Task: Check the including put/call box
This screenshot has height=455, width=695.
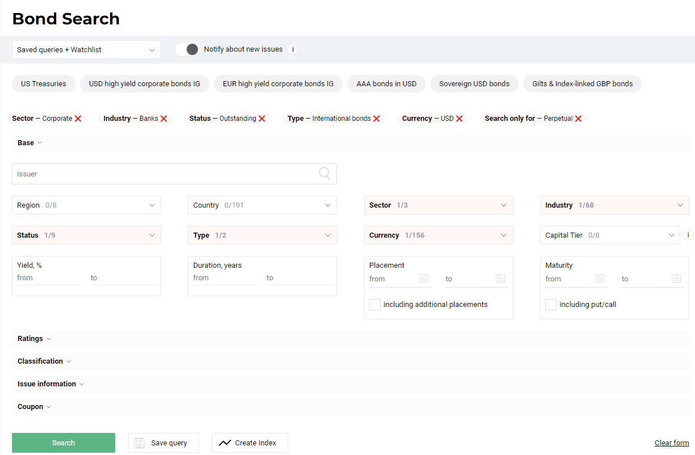Action: [x=551, y=305]
